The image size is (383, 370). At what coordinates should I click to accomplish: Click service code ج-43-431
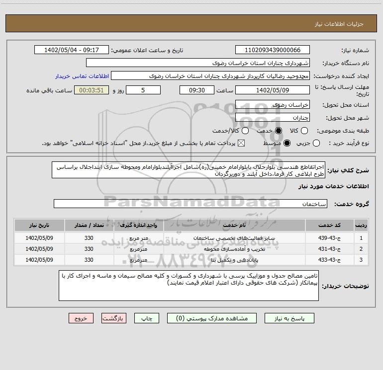pos(329,249)
